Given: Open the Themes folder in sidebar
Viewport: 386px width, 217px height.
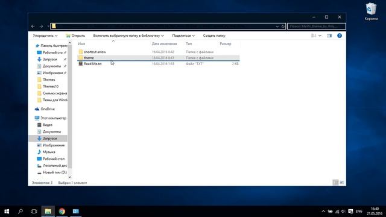Looking at the screenshot, I should click(49, 80).
